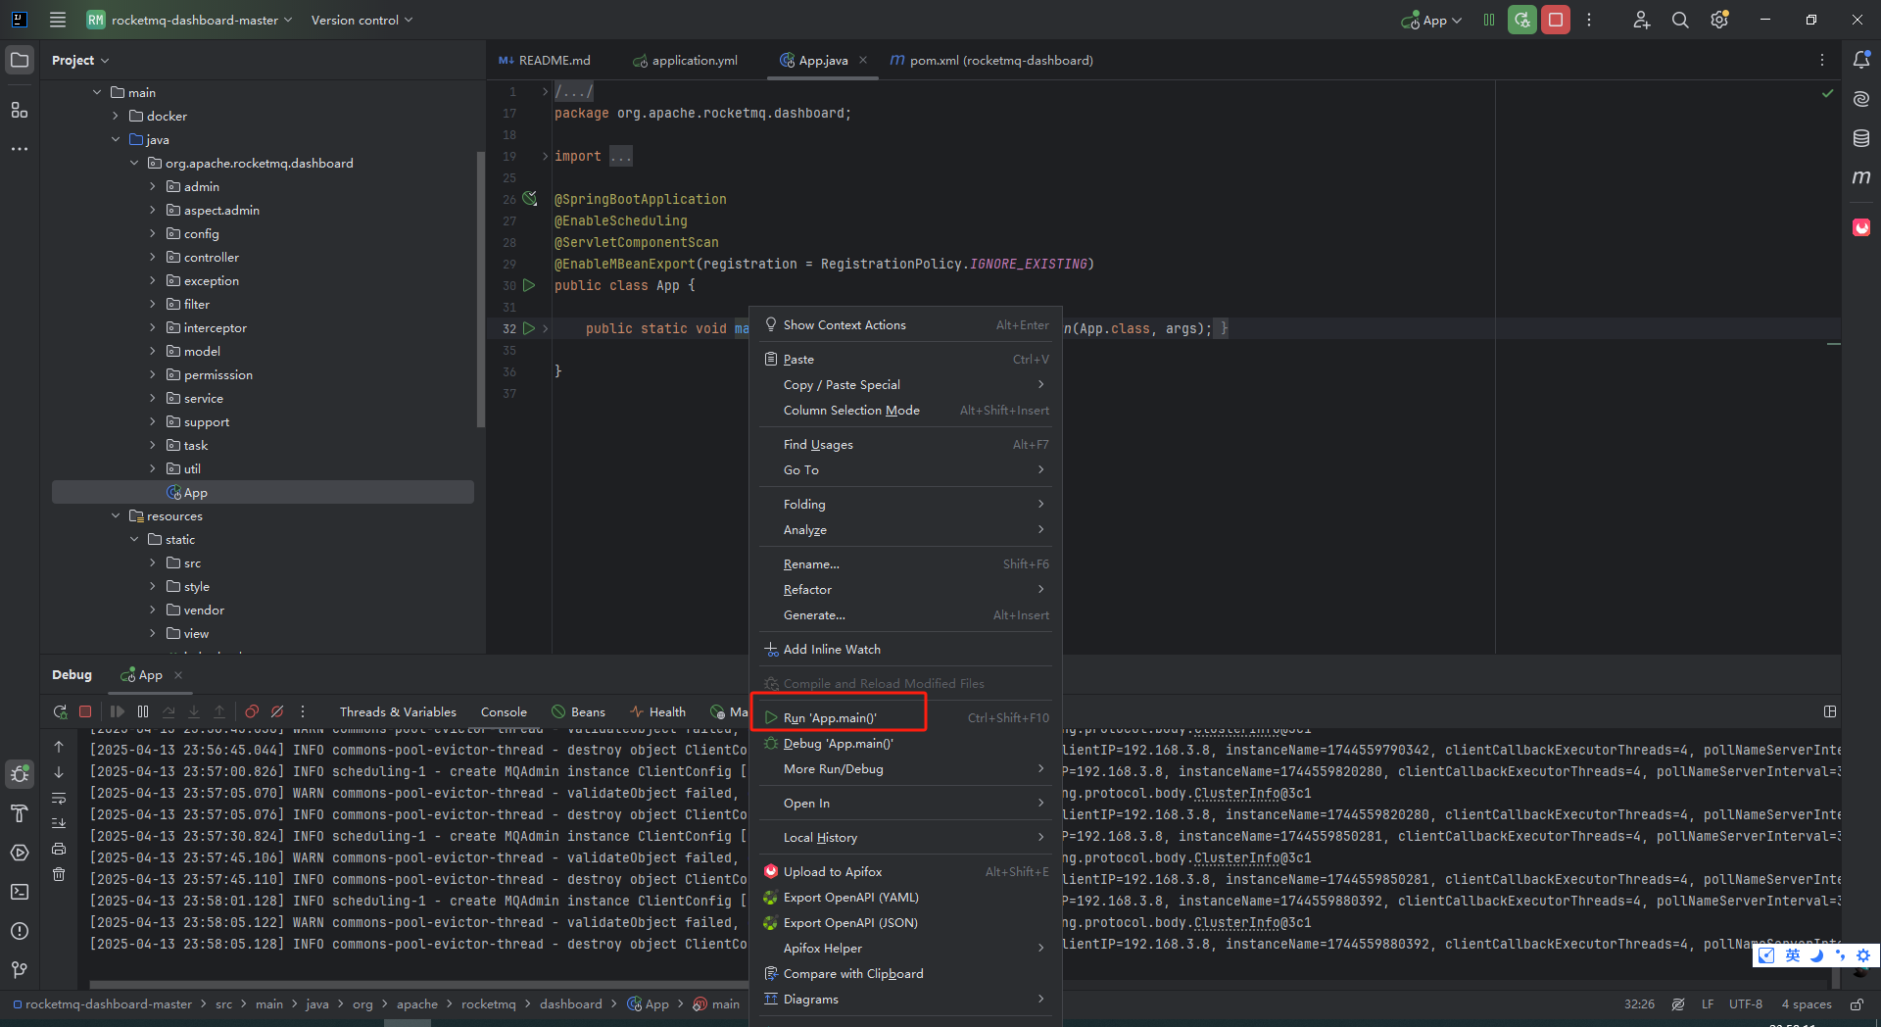The height and width of the screenshot is (1027, 1881).
Task: Select Compare with Clipboard
Action: click(906, 973)
